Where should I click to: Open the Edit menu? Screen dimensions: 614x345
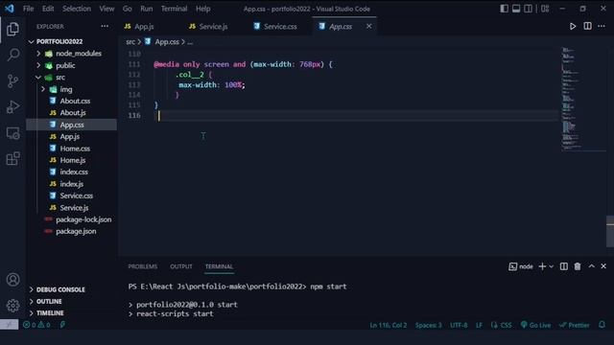(48, 9)
